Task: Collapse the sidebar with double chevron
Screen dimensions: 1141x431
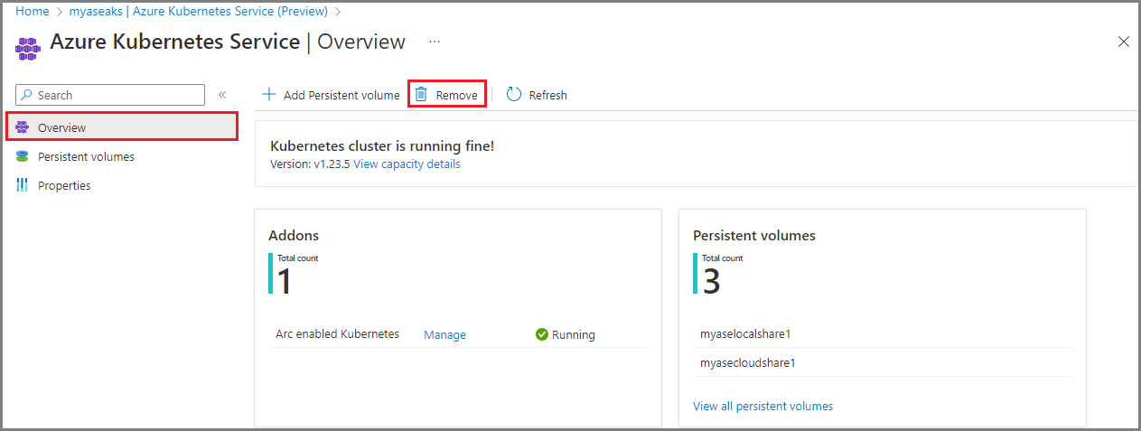Action: (x=222, y=95)
